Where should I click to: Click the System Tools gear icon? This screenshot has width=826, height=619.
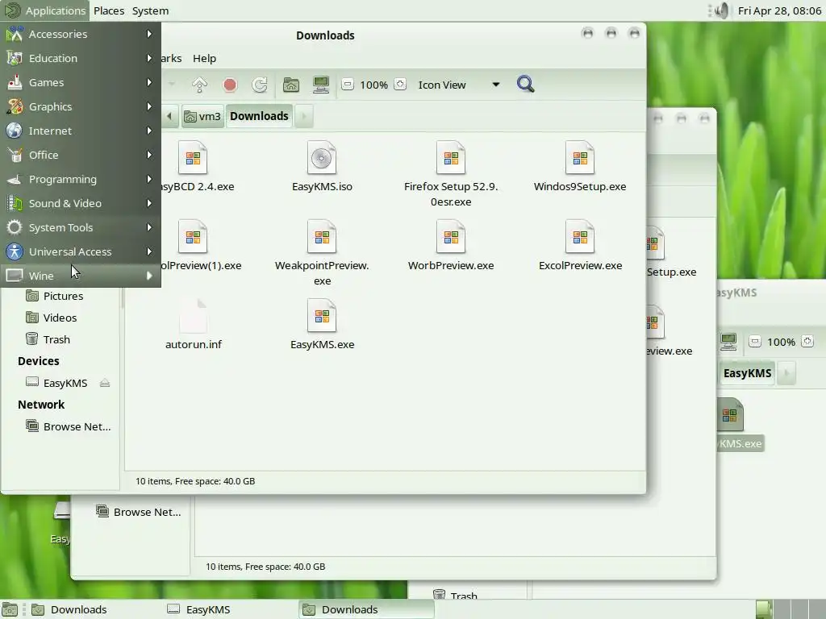pyautogui.click(x=15, y=227)
